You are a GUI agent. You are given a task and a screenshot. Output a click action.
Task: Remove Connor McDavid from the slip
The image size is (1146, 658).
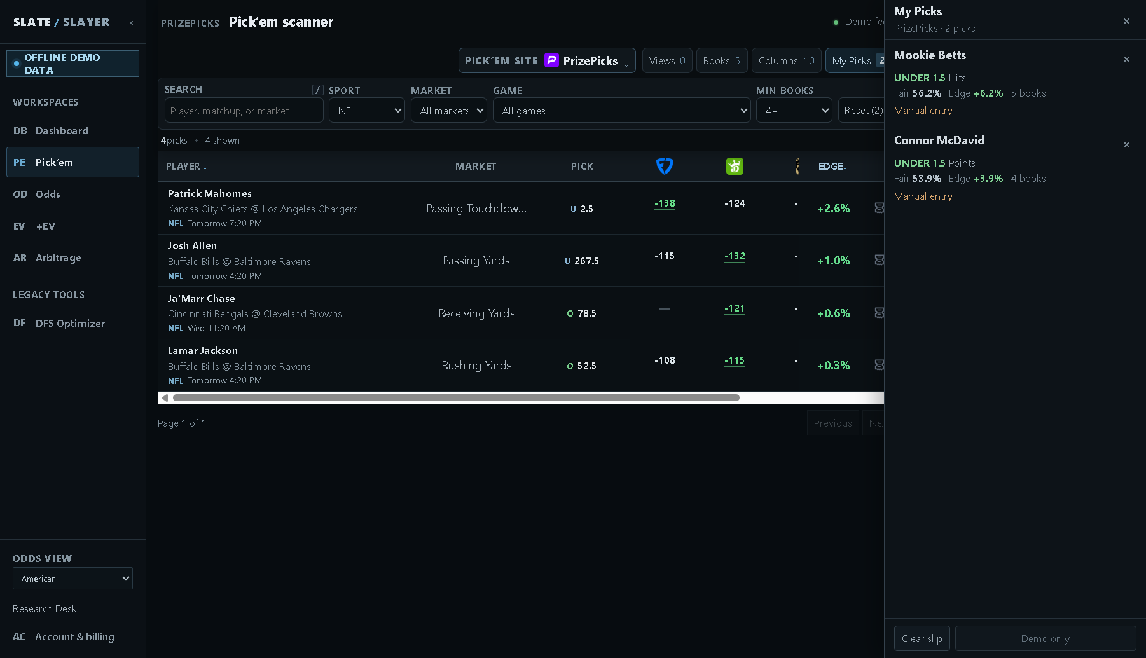pyautogui.click(x=1126, y=144)
